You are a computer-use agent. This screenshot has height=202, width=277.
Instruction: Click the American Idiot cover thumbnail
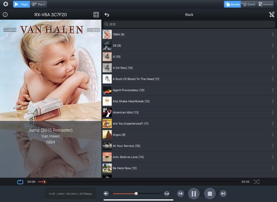(107, 112)
